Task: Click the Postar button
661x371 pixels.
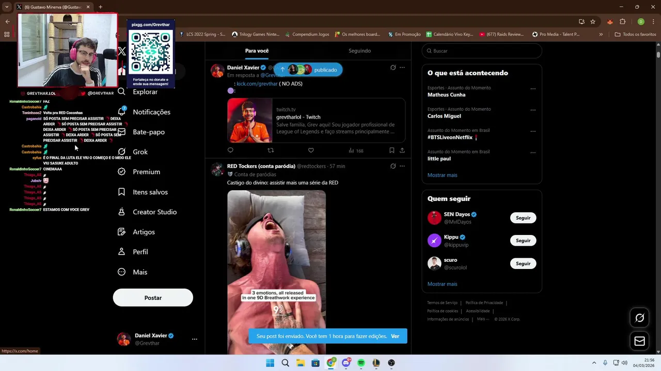Action: [153, 298]
